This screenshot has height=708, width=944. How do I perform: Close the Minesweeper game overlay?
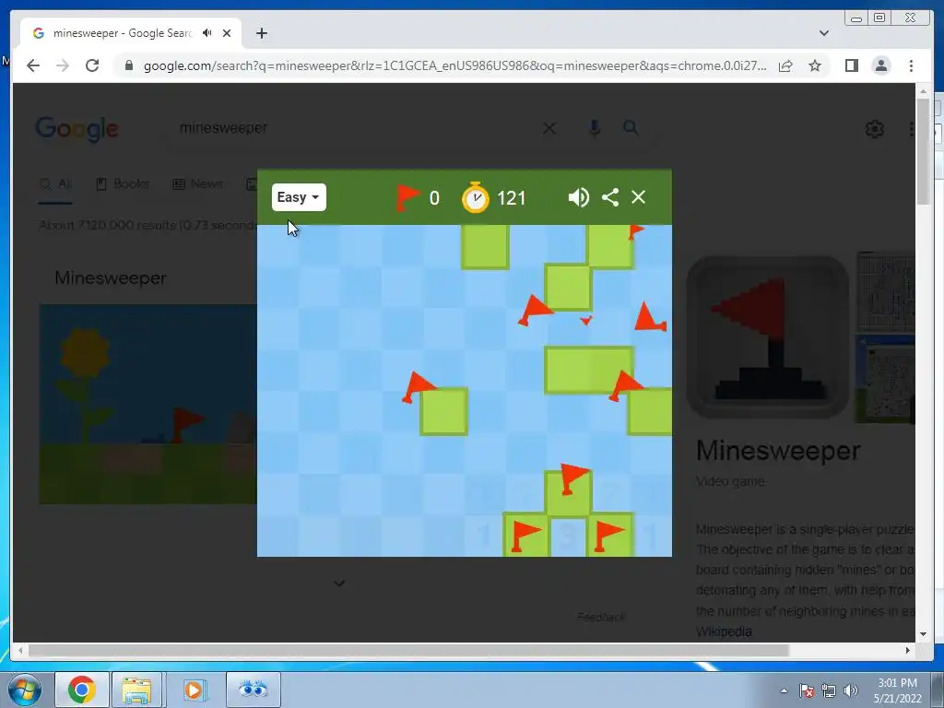click(638, 197)
